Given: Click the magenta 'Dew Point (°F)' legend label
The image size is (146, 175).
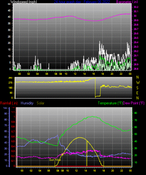Looking at the screenshot, I should (x=134, y=103).
